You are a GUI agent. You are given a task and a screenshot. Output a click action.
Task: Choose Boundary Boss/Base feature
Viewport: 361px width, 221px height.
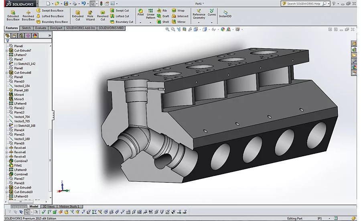point(52,22)
